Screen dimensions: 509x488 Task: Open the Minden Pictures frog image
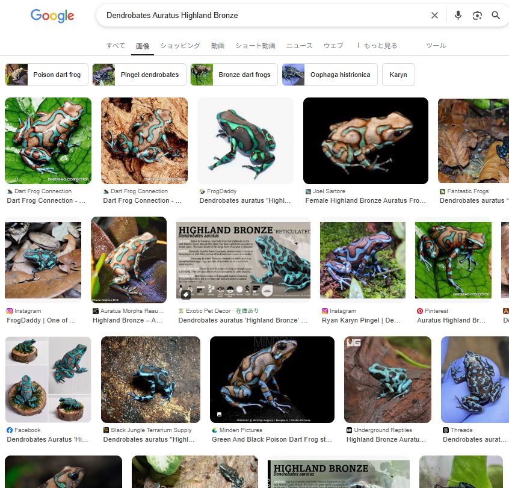point(272,380)
